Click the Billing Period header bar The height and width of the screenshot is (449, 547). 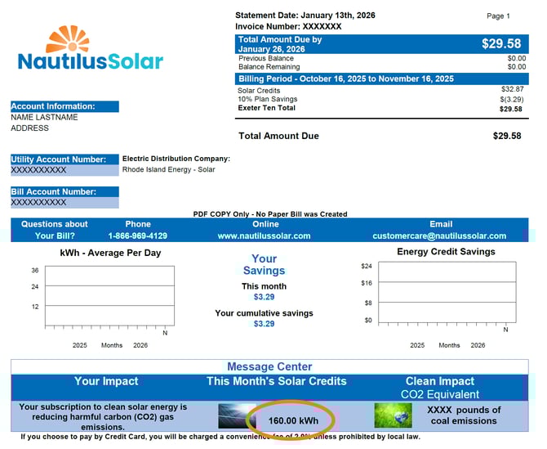tap(381, 79)
